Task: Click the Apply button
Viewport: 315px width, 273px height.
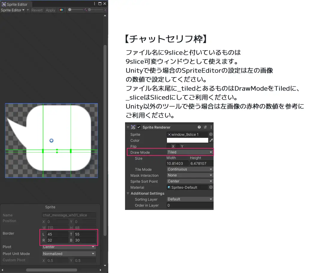Action: tap(50, 10)
